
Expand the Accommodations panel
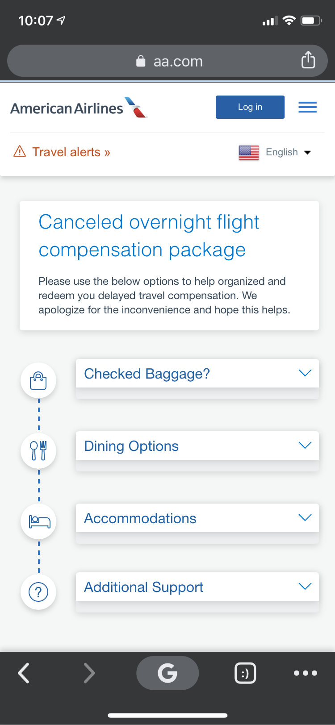(x=197, y=518)
